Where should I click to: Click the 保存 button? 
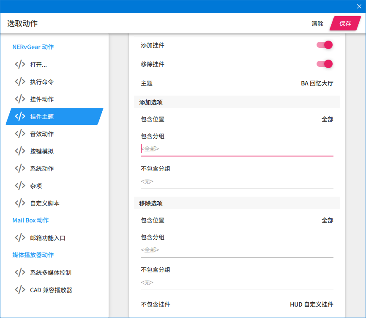tap(345, 23)
